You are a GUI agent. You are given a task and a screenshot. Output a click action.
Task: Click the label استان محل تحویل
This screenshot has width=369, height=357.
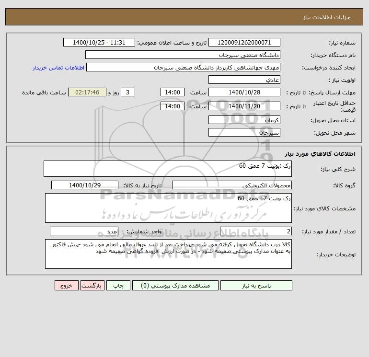pyautogui.click(x=333, y=120)
